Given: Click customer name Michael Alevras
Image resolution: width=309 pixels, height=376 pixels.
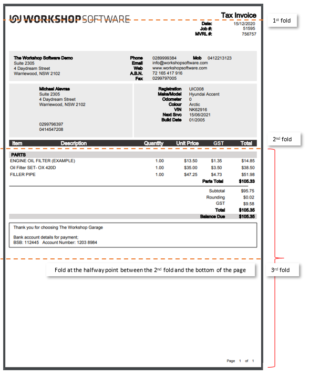Looking at the screenshot, I should [55, 89].
